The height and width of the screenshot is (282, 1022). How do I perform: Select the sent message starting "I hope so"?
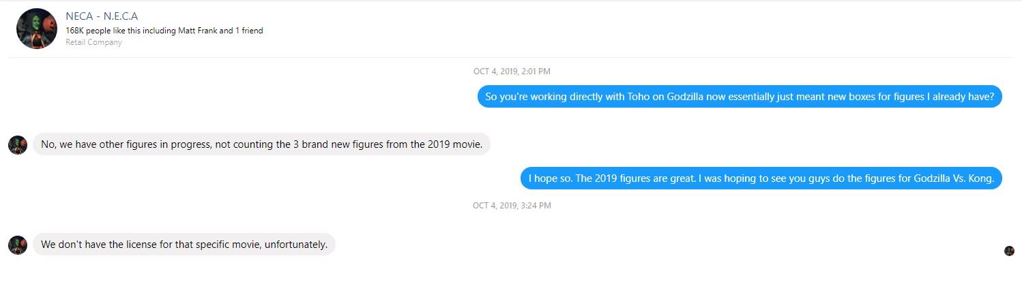[761, 178]
